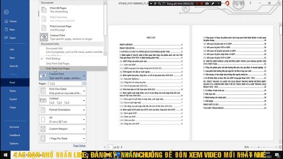283x159 pixels.
Task: Open the Collated dropdown
Action: [x=63, y=100]
